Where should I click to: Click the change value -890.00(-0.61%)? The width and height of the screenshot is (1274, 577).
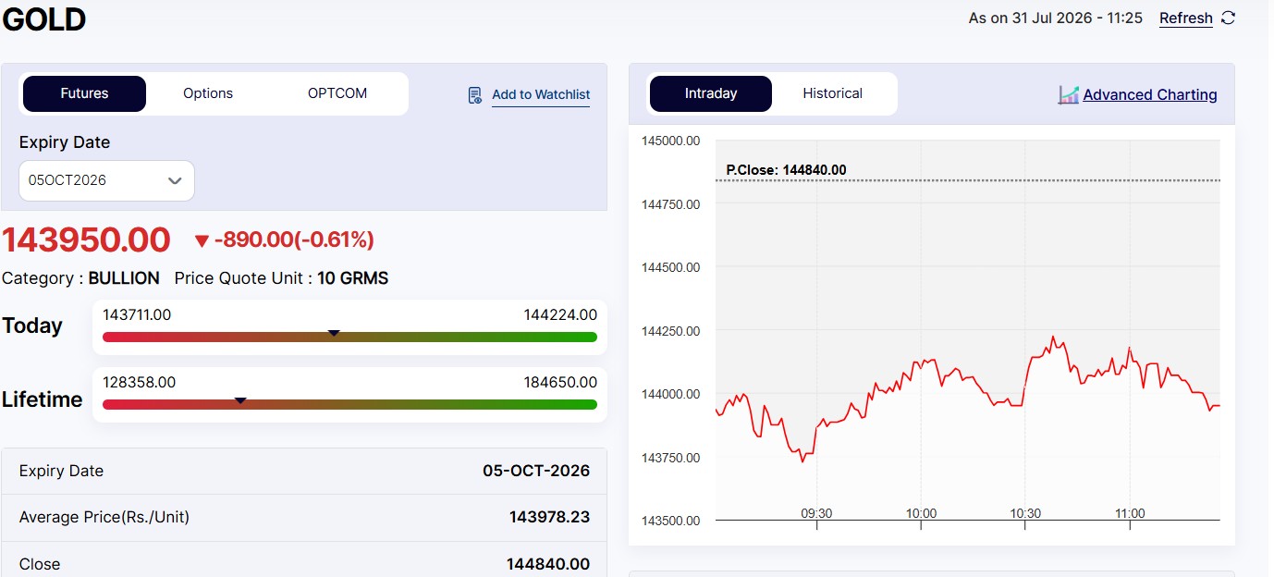[294, 240]
